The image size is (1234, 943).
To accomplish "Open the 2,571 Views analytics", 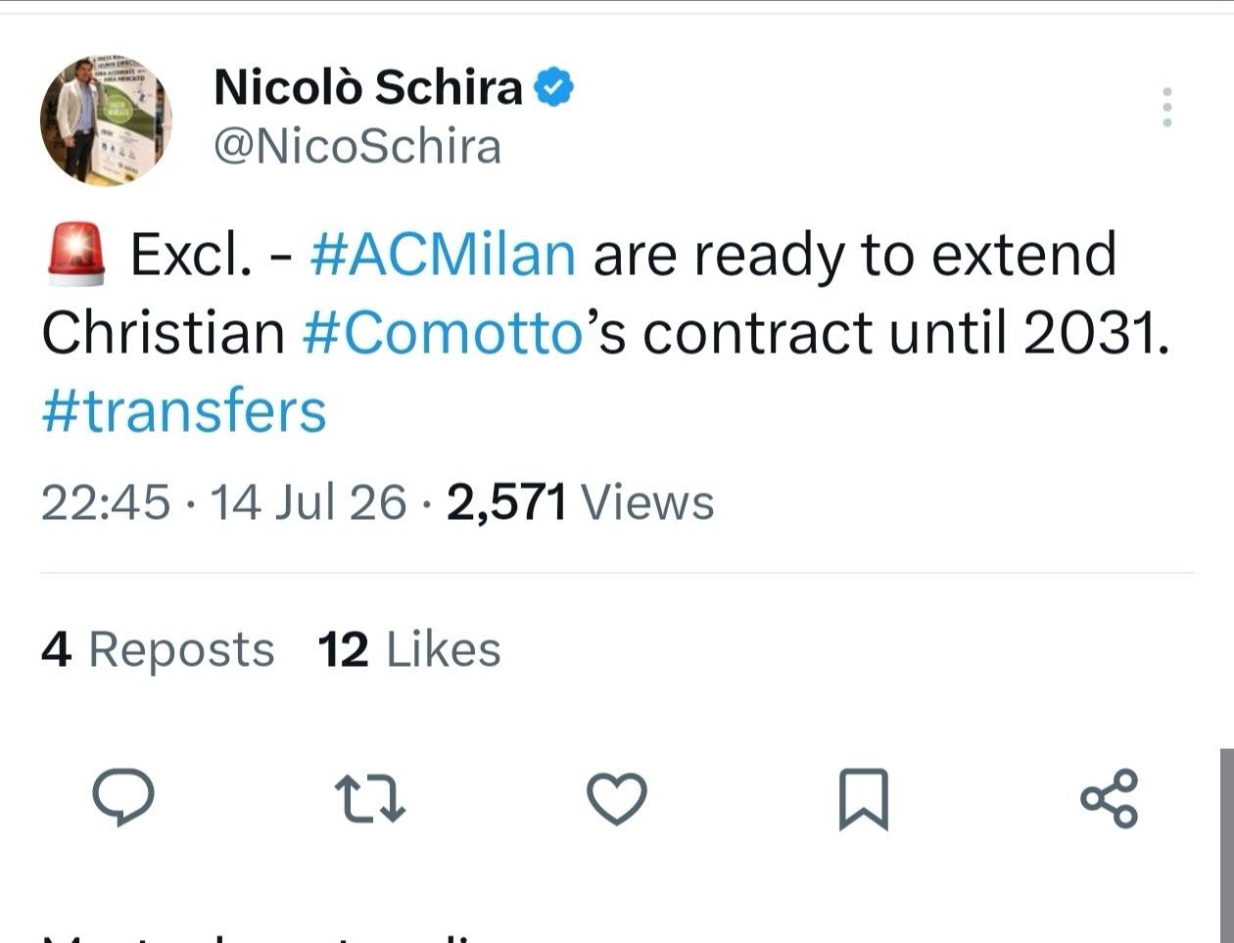I will [x=581, y=502].
